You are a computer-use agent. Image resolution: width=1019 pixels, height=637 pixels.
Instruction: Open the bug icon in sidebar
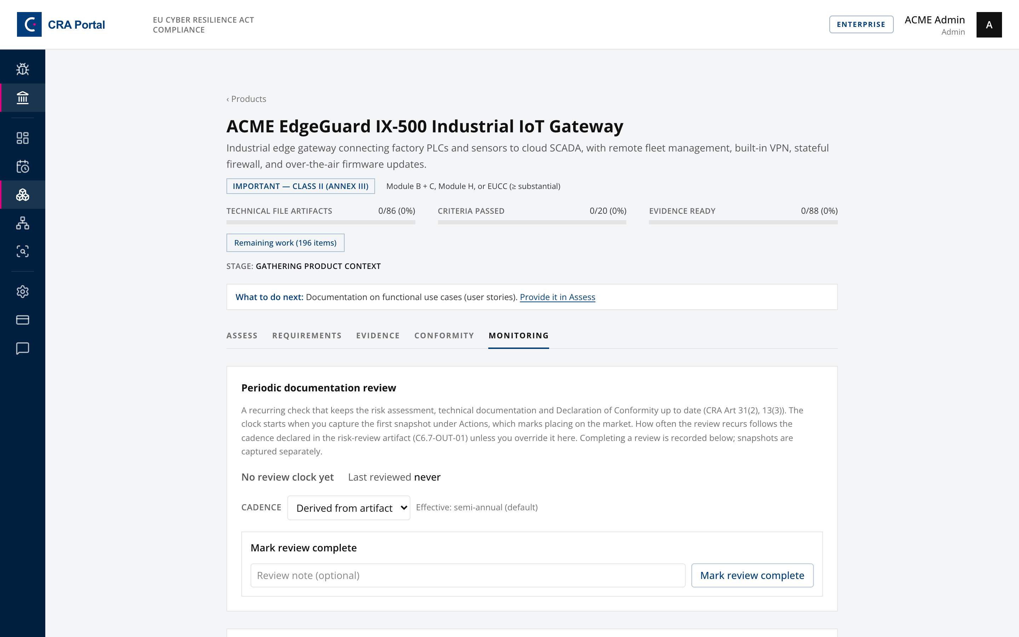click(23, 69)
